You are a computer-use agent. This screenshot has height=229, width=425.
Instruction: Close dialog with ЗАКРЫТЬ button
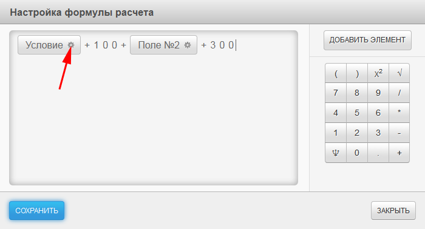click(x=393, y=210)
